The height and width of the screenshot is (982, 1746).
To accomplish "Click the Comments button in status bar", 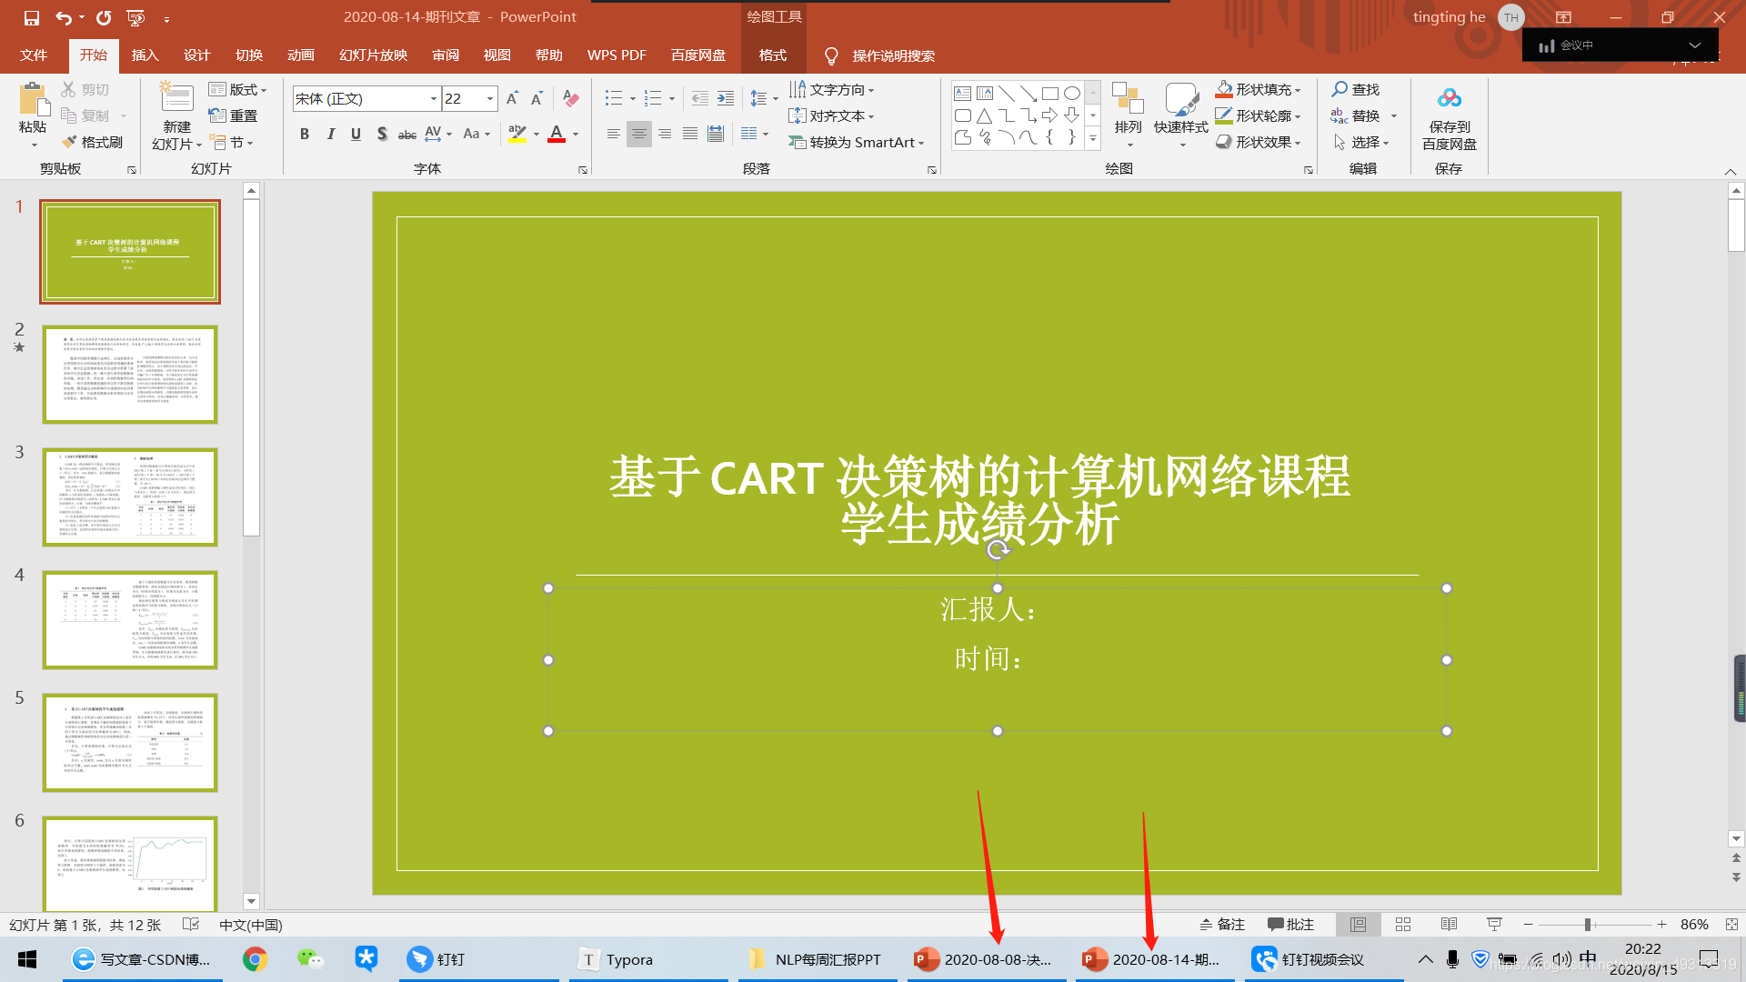I will (x=1290, y=924).
